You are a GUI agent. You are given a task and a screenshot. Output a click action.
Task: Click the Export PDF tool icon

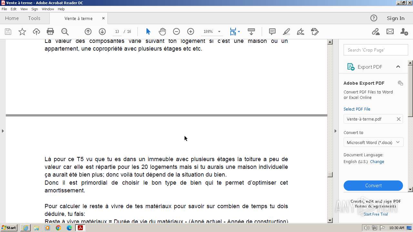351,67
